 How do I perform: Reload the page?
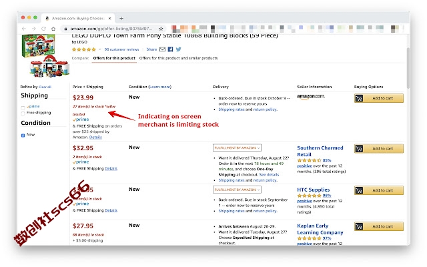click(43, 29)
